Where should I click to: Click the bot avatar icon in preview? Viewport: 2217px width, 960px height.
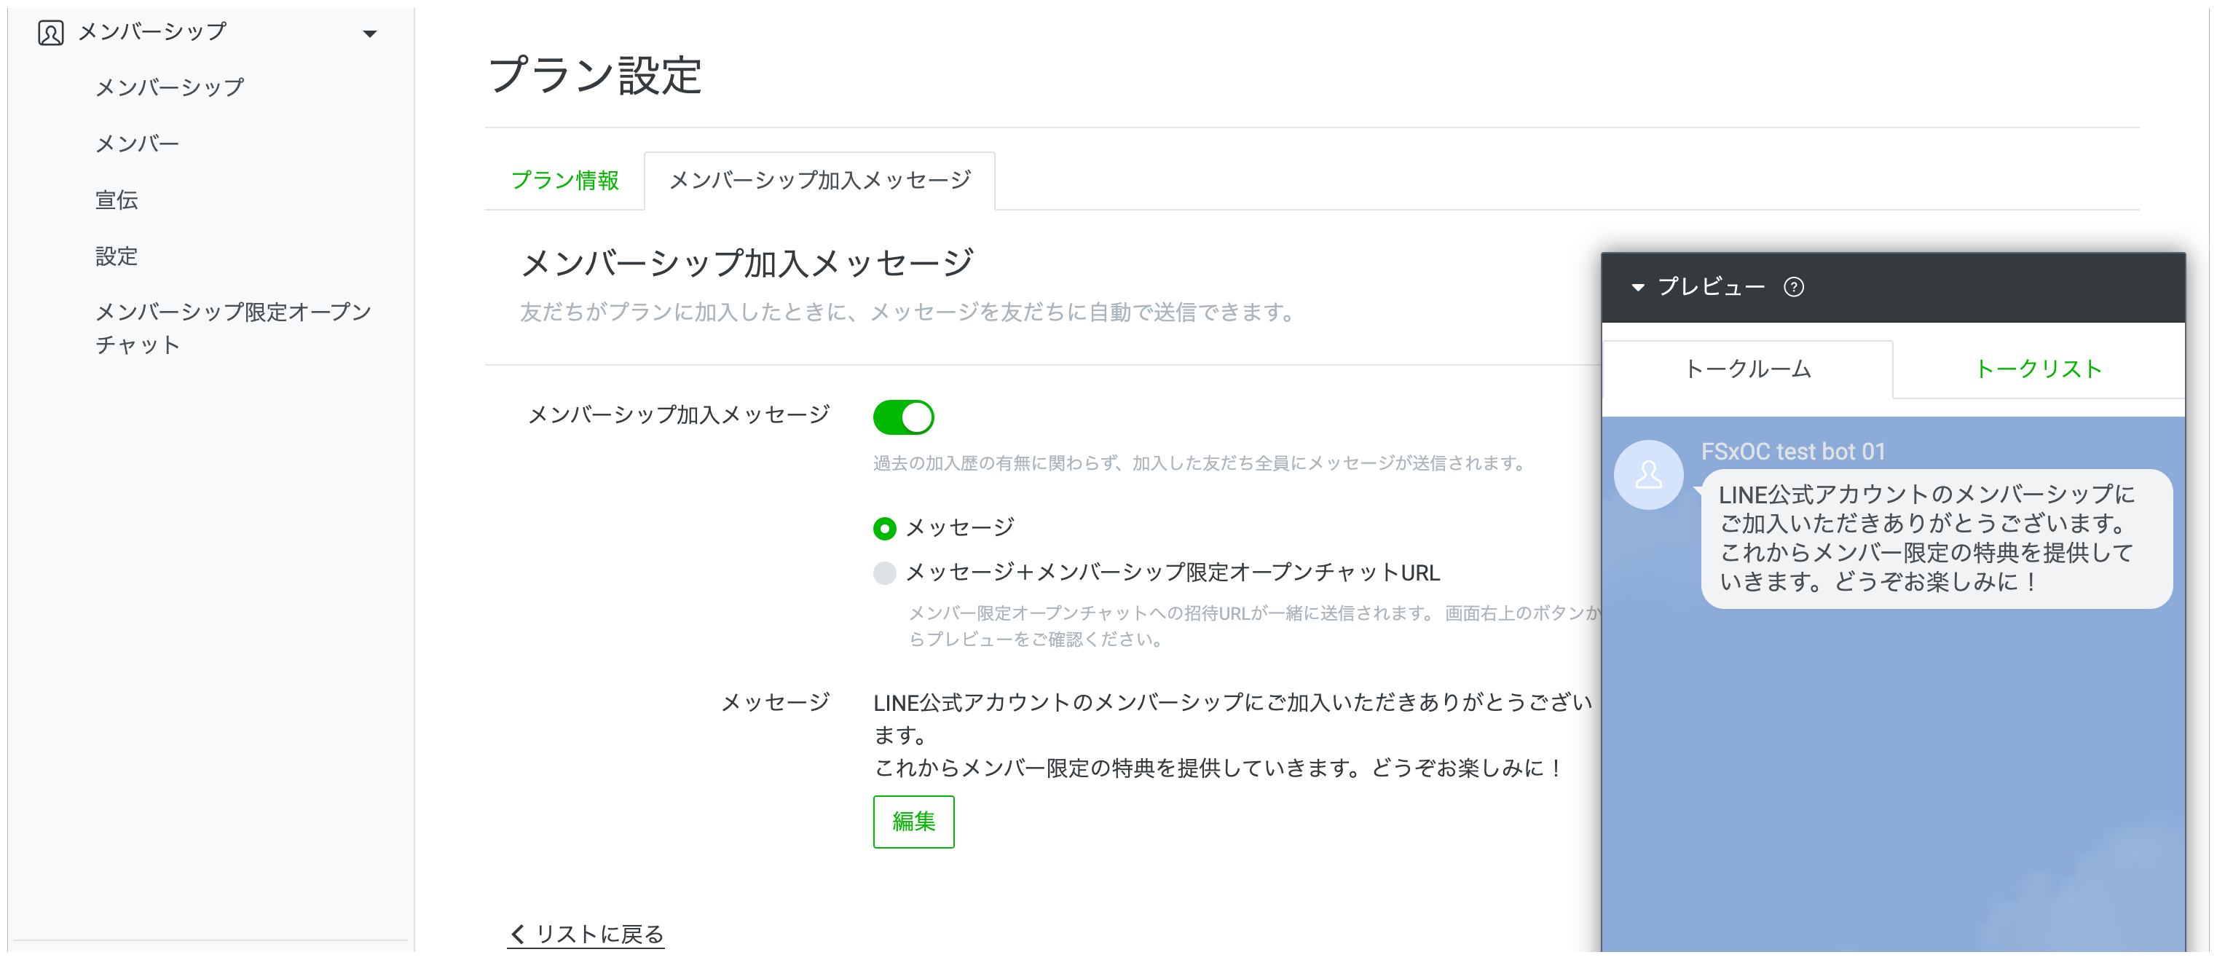[x=1648, y=474]
